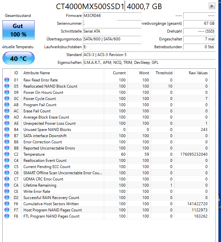The width and height of the screenshot is (221, 242).
Task: Click the status orb for Cumulative Host Sectors Written
Action: click(x=7, y=204)
